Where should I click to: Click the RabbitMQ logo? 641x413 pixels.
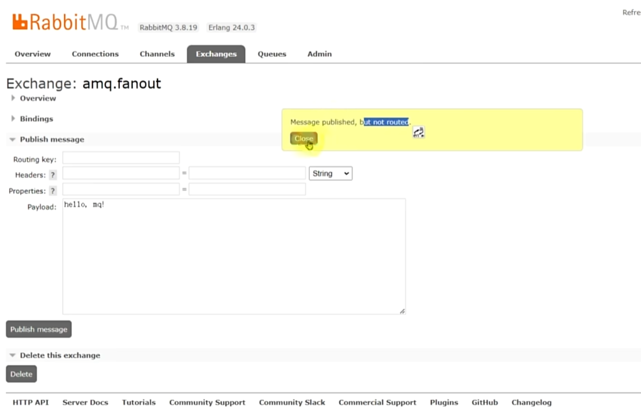pyautogui.click(x=70, y=22)
